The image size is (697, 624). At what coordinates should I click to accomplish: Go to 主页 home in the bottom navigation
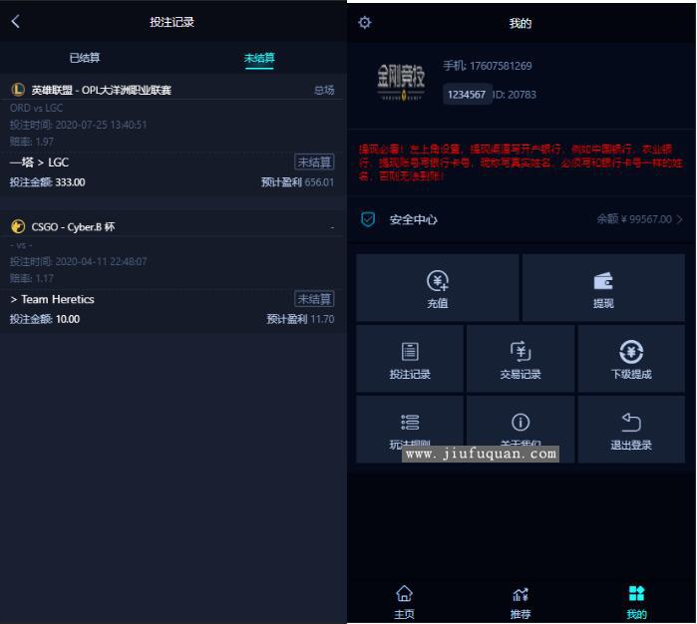(x=404, y=603)
